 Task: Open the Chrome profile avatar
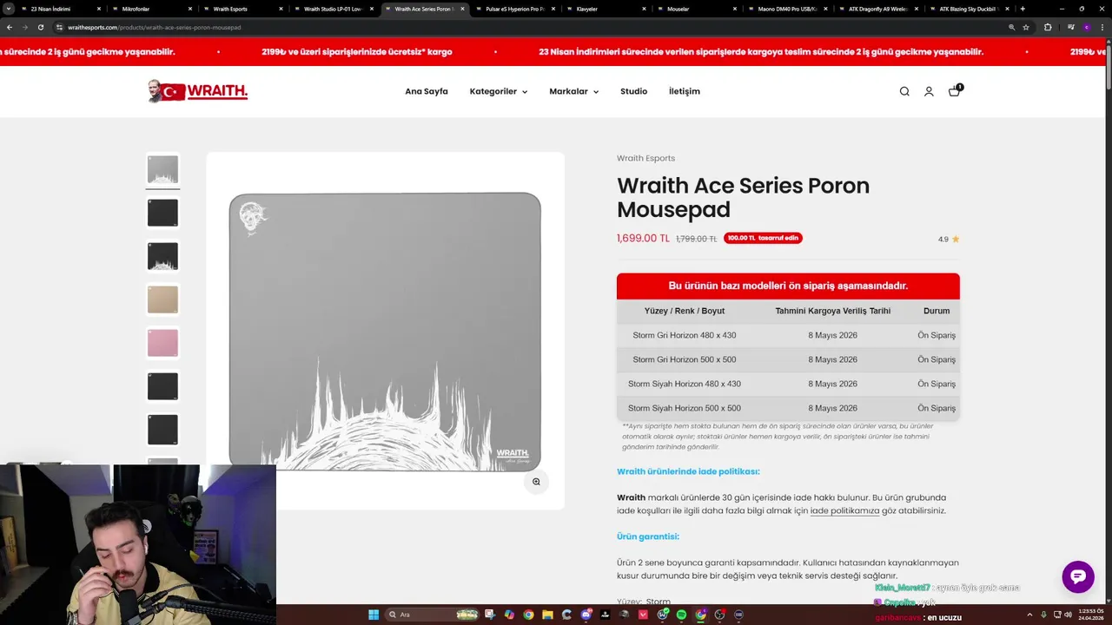pyautogui.click(x=1086, y=27)
